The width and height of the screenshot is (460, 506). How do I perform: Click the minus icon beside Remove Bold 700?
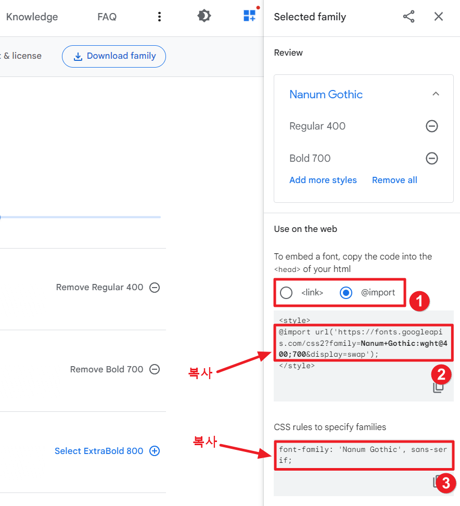[x=155, y=369]
